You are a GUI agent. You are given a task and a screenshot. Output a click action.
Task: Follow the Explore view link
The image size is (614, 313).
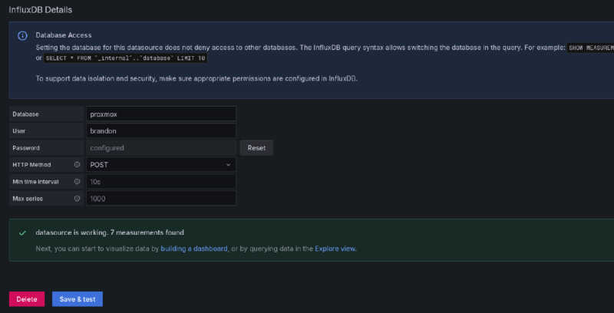coord(335,249)
